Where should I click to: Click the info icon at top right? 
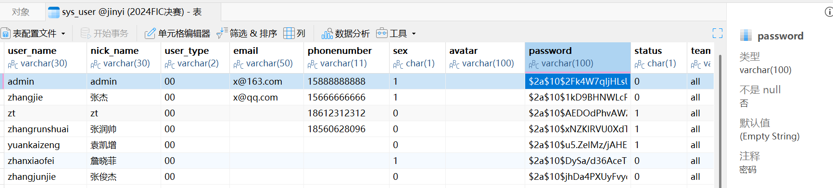829,12
